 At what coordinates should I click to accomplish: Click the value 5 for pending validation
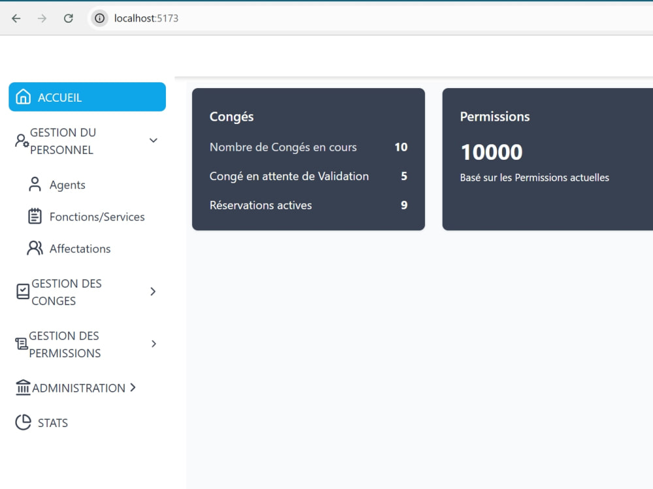pyautogui.click(x=404, y=176)
